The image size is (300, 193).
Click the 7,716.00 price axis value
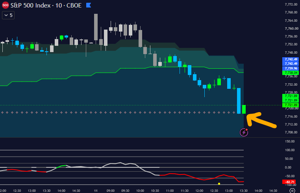291,116
